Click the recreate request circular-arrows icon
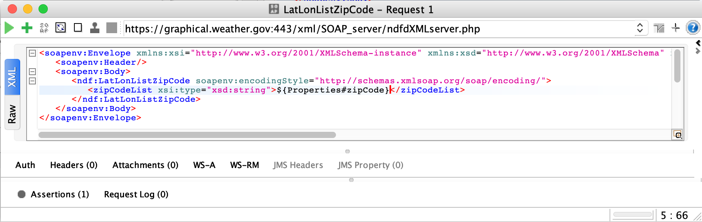The image size is (702, 222). [x=61, y=28]
